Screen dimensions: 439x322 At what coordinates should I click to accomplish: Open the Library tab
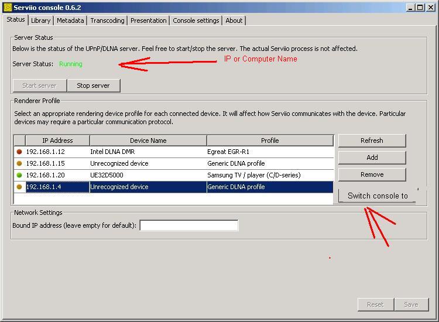(x=40, y=20)
